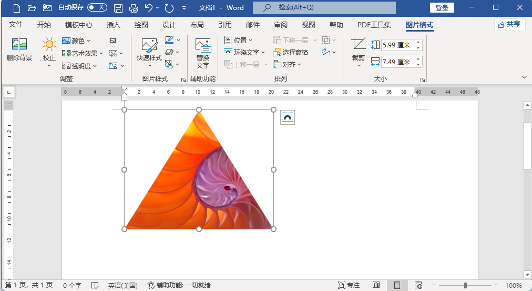Click the print preview icon

click(x=134, y=8)
